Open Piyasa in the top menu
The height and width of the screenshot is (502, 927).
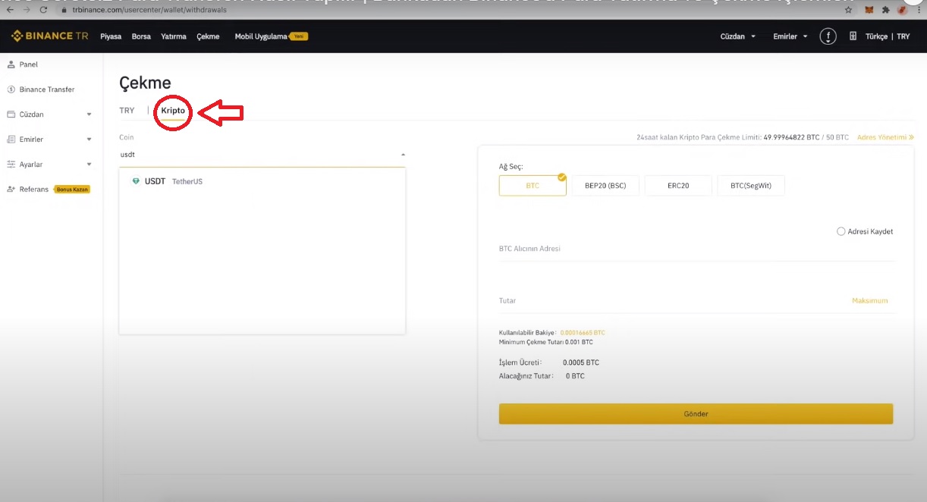[111, 36]
